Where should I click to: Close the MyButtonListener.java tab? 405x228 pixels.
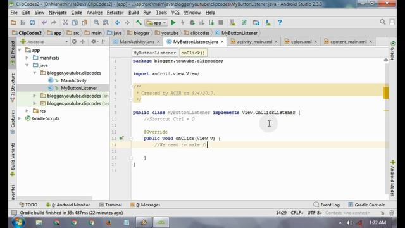(222, 42)
